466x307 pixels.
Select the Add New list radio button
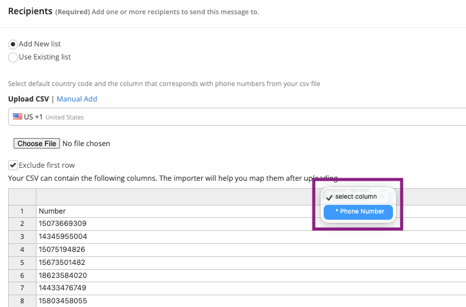point(13,45)
